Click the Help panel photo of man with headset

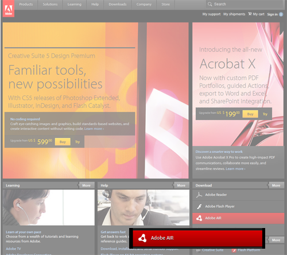point(143,207)
